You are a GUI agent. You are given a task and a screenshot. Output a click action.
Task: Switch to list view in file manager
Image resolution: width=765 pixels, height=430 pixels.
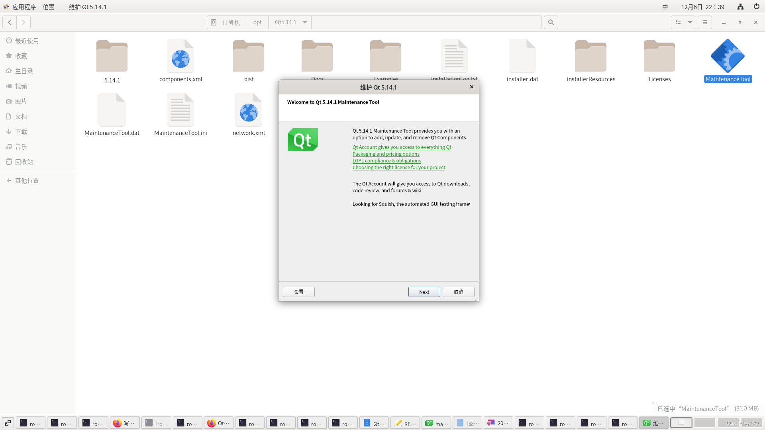[x=678, y=22]
